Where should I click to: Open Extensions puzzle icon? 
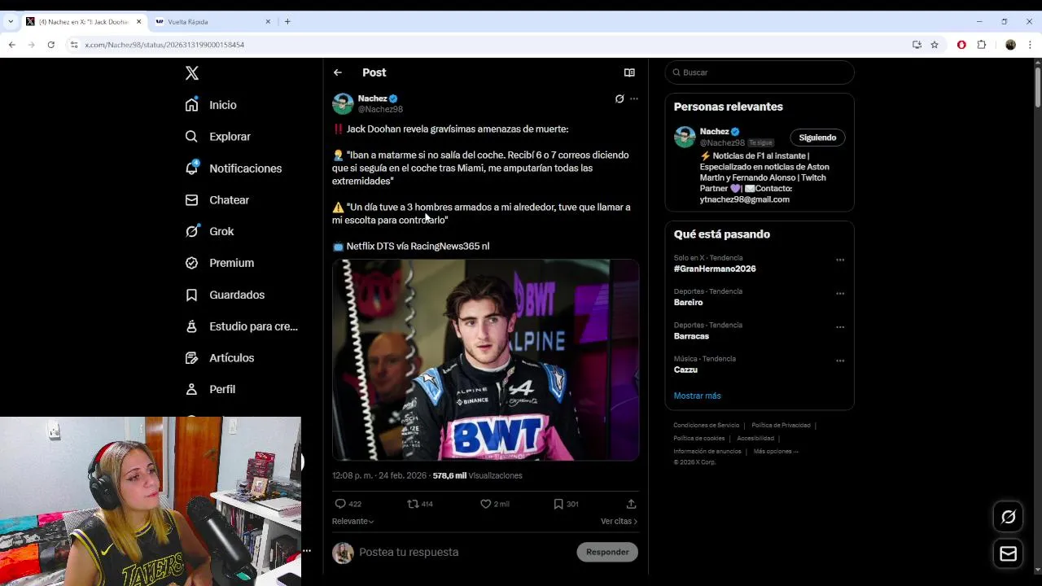click(x=981, y=45)
